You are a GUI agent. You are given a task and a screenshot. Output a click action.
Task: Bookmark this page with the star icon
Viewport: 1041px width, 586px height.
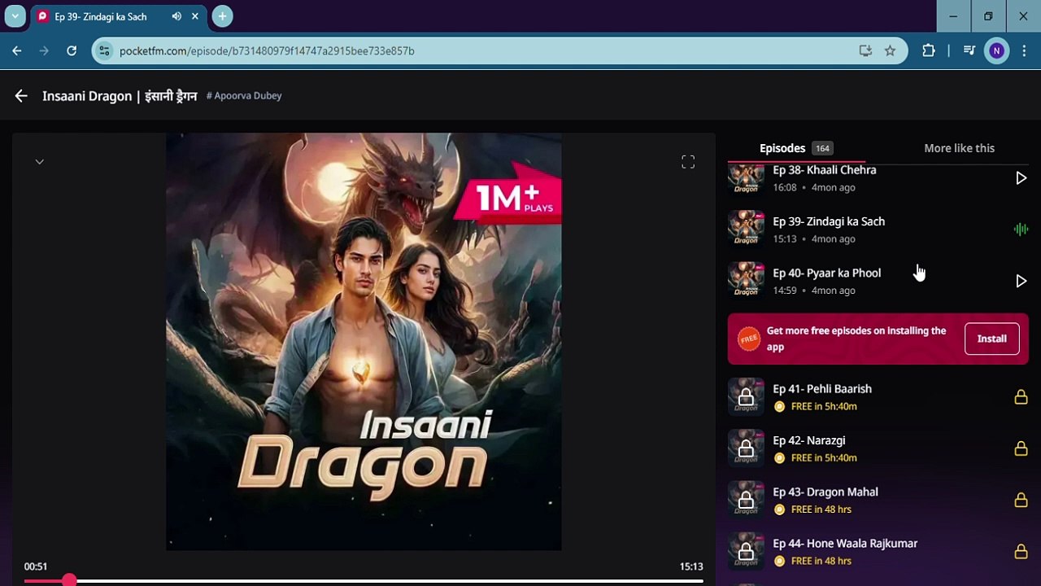890,50
